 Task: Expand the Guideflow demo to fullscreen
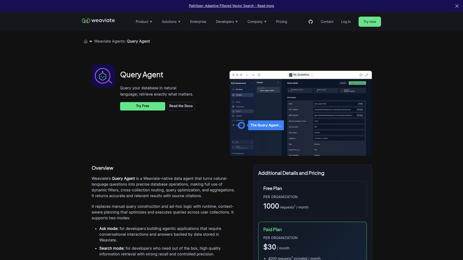click(367, 75)
